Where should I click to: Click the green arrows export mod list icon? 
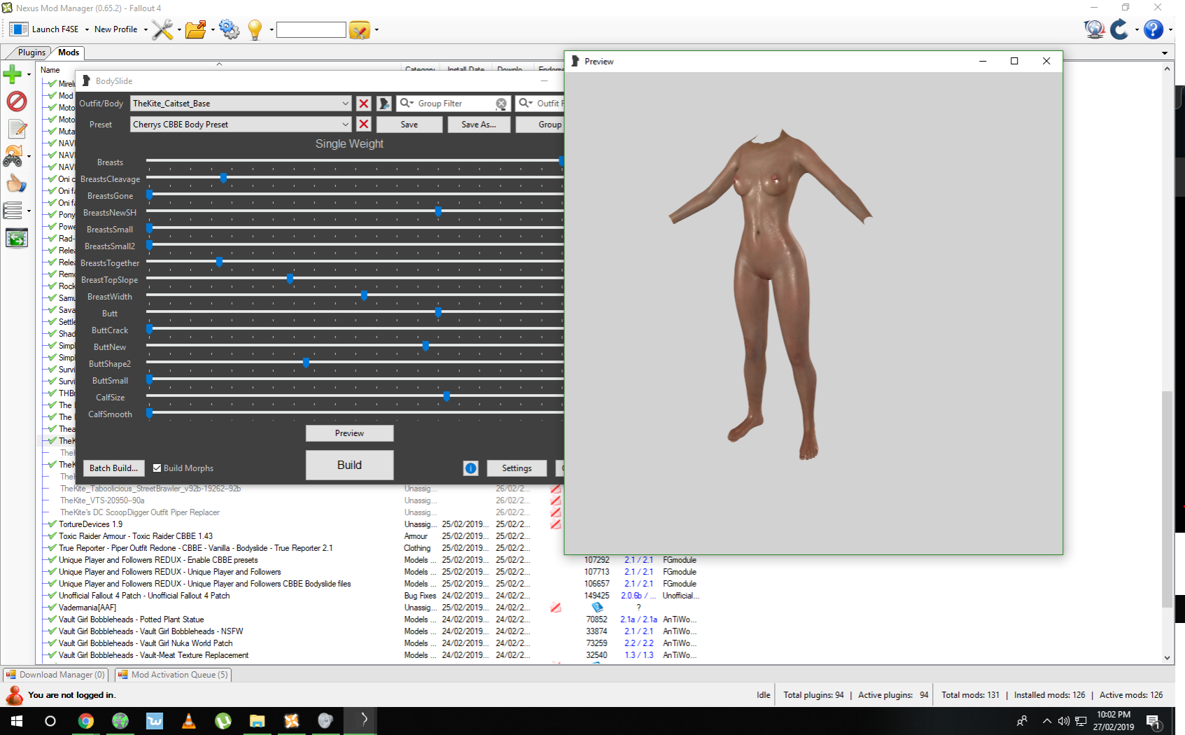click(x=17, y=238)
